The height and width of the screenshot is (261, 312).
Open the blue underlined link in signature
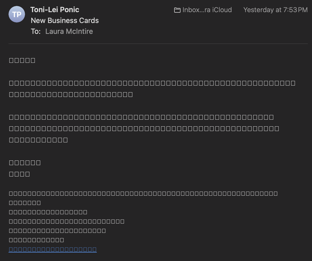click(53, 249)
